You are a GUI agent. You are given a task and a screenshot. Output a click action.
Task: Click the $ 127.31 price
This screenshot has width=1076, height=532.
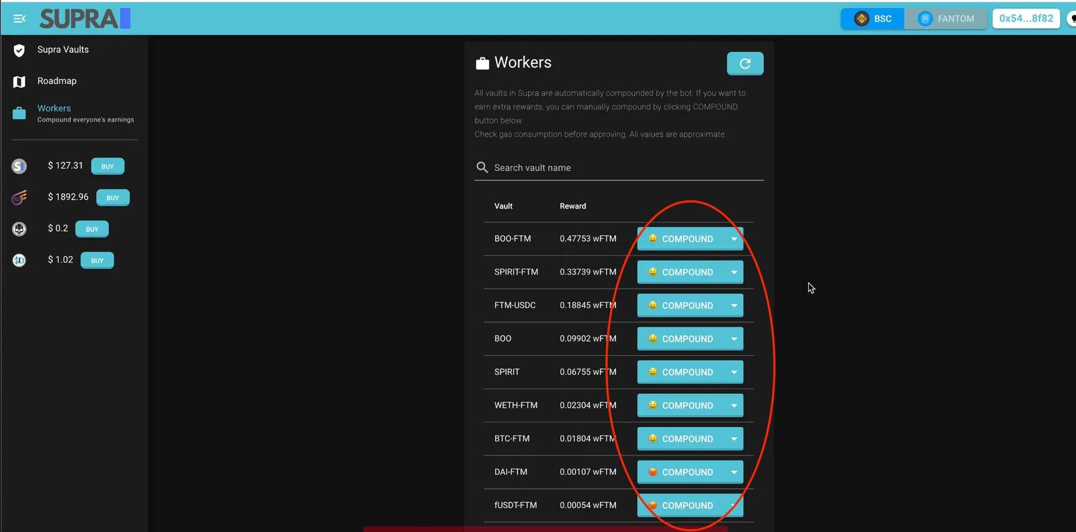click(x=65, y=165)
